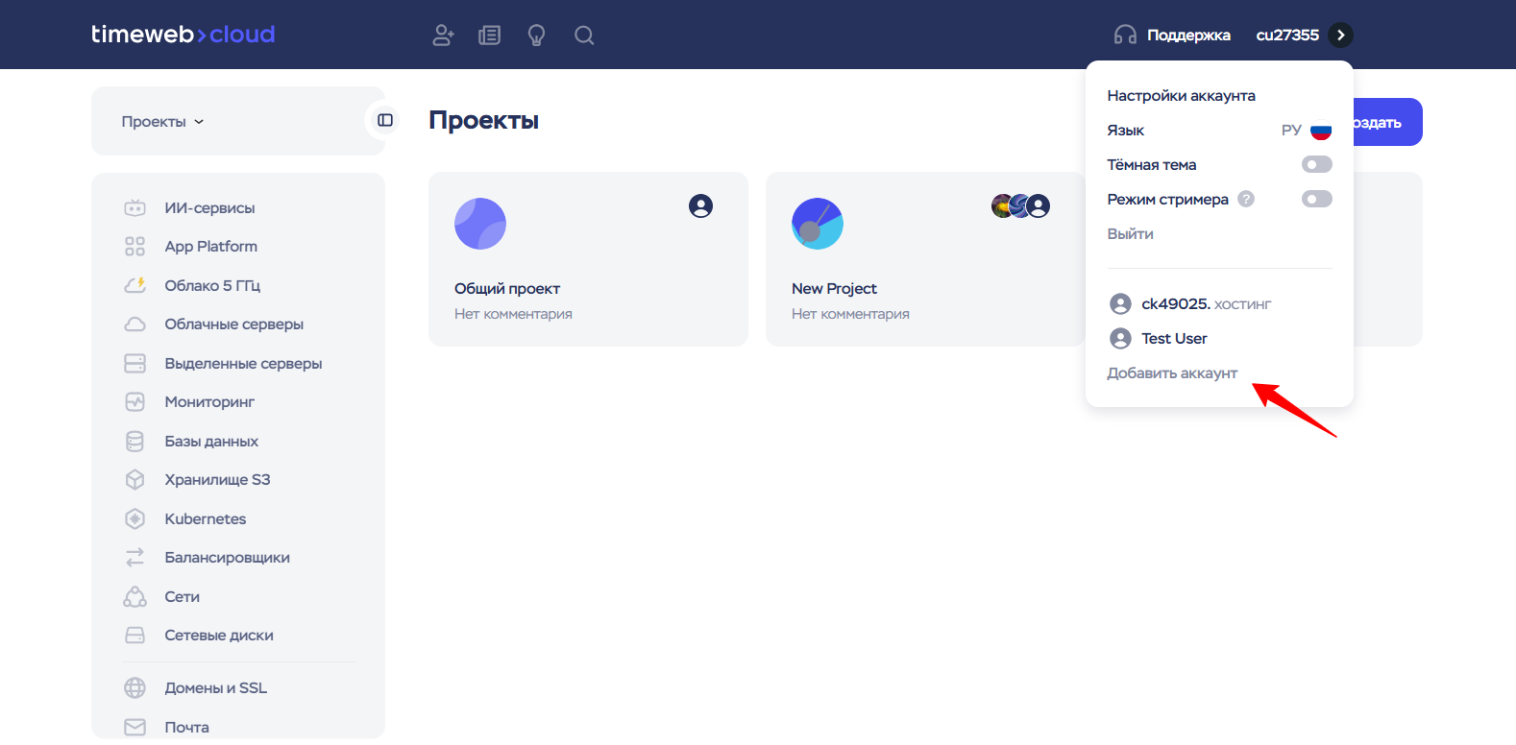Click the Выделенные серверы server icon
This screenshot has width=1516, height=745.
pos(135,363)
